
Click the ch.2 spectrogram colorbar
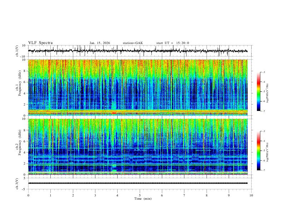[258, 151]
